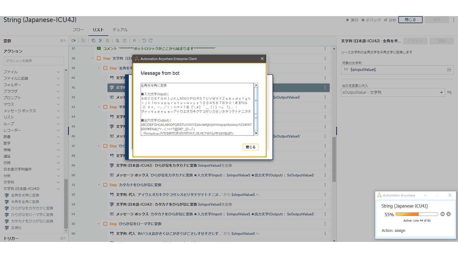Click the アクションを検索 search field
The height and width of the screenshot is (258, 458).
point(34,61)
